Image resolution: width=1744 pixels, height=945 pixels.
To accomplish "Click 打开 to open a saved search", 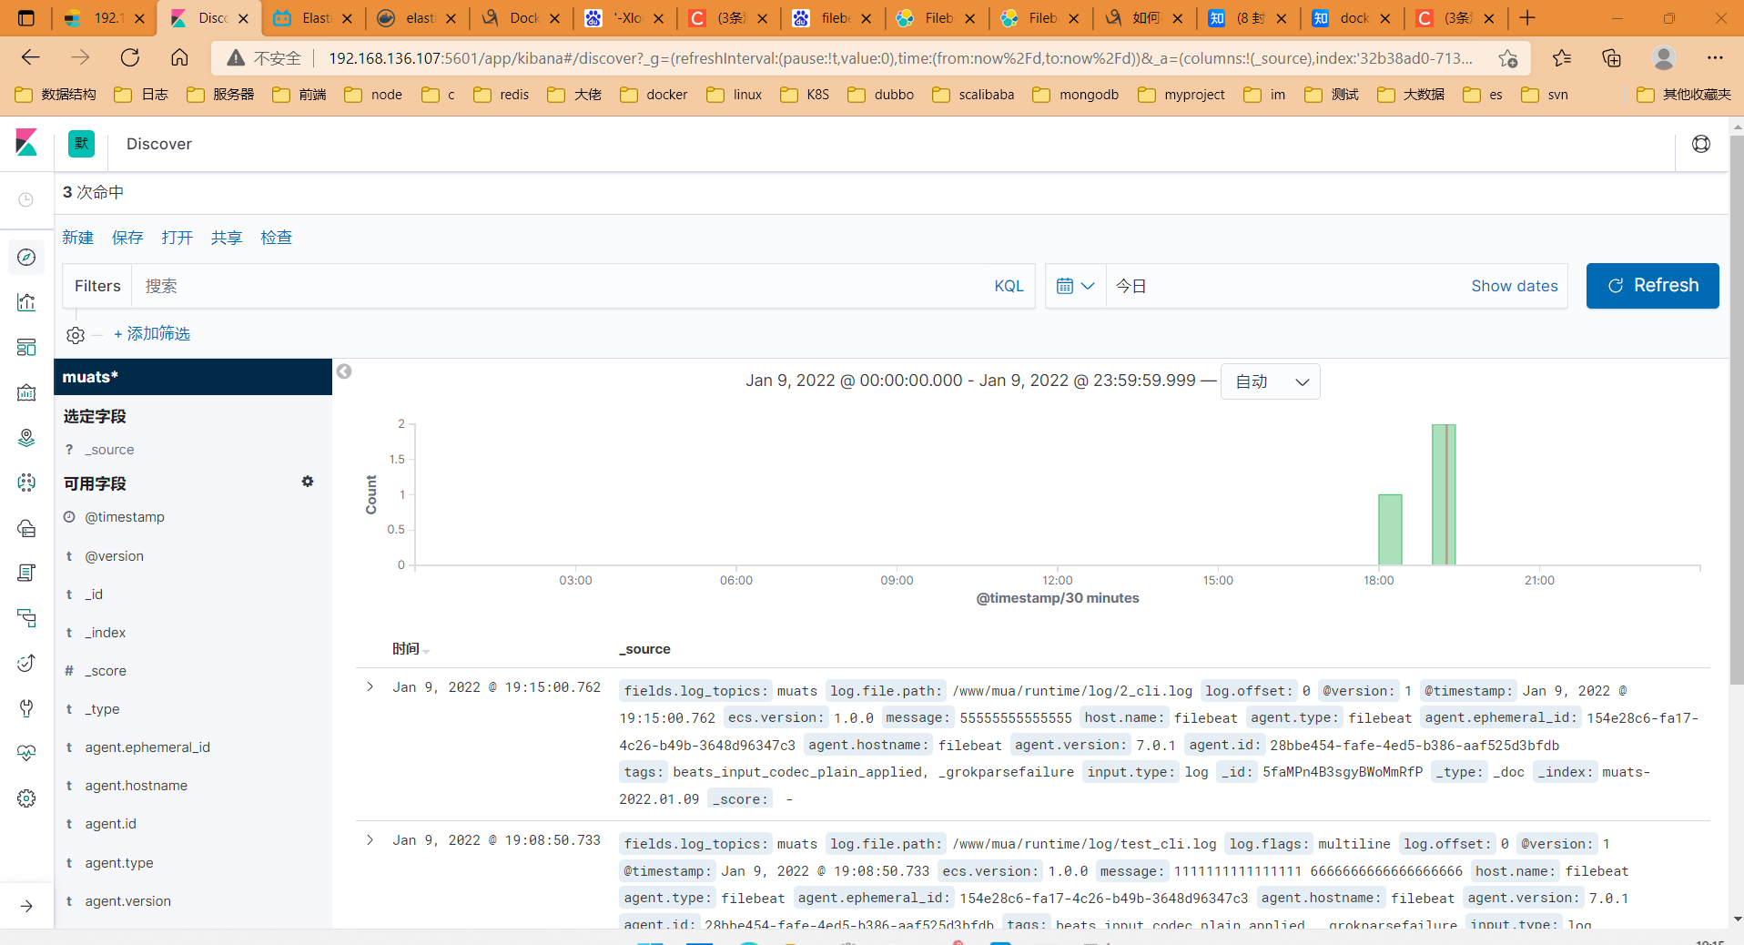I will click(177, 238).
